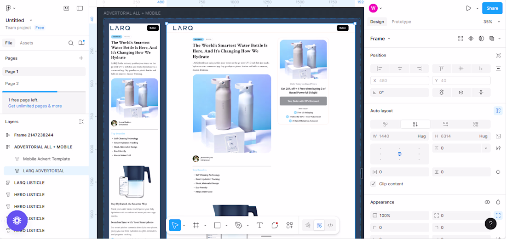Screen dimensions: 506x239
Task: Select the Move tool in bottom toolbar
Action: (x=175, y=225)
